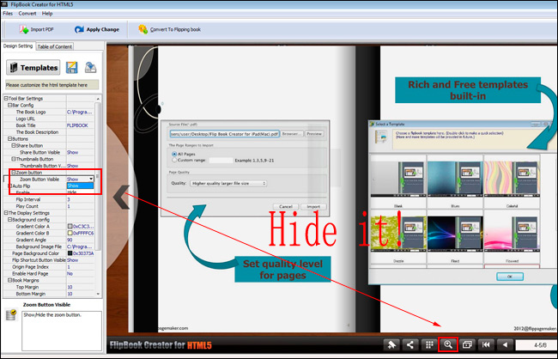Select the Background Image File row
Image resolution: width=558 pixels, height=359 pixels.
click(49, 246)
